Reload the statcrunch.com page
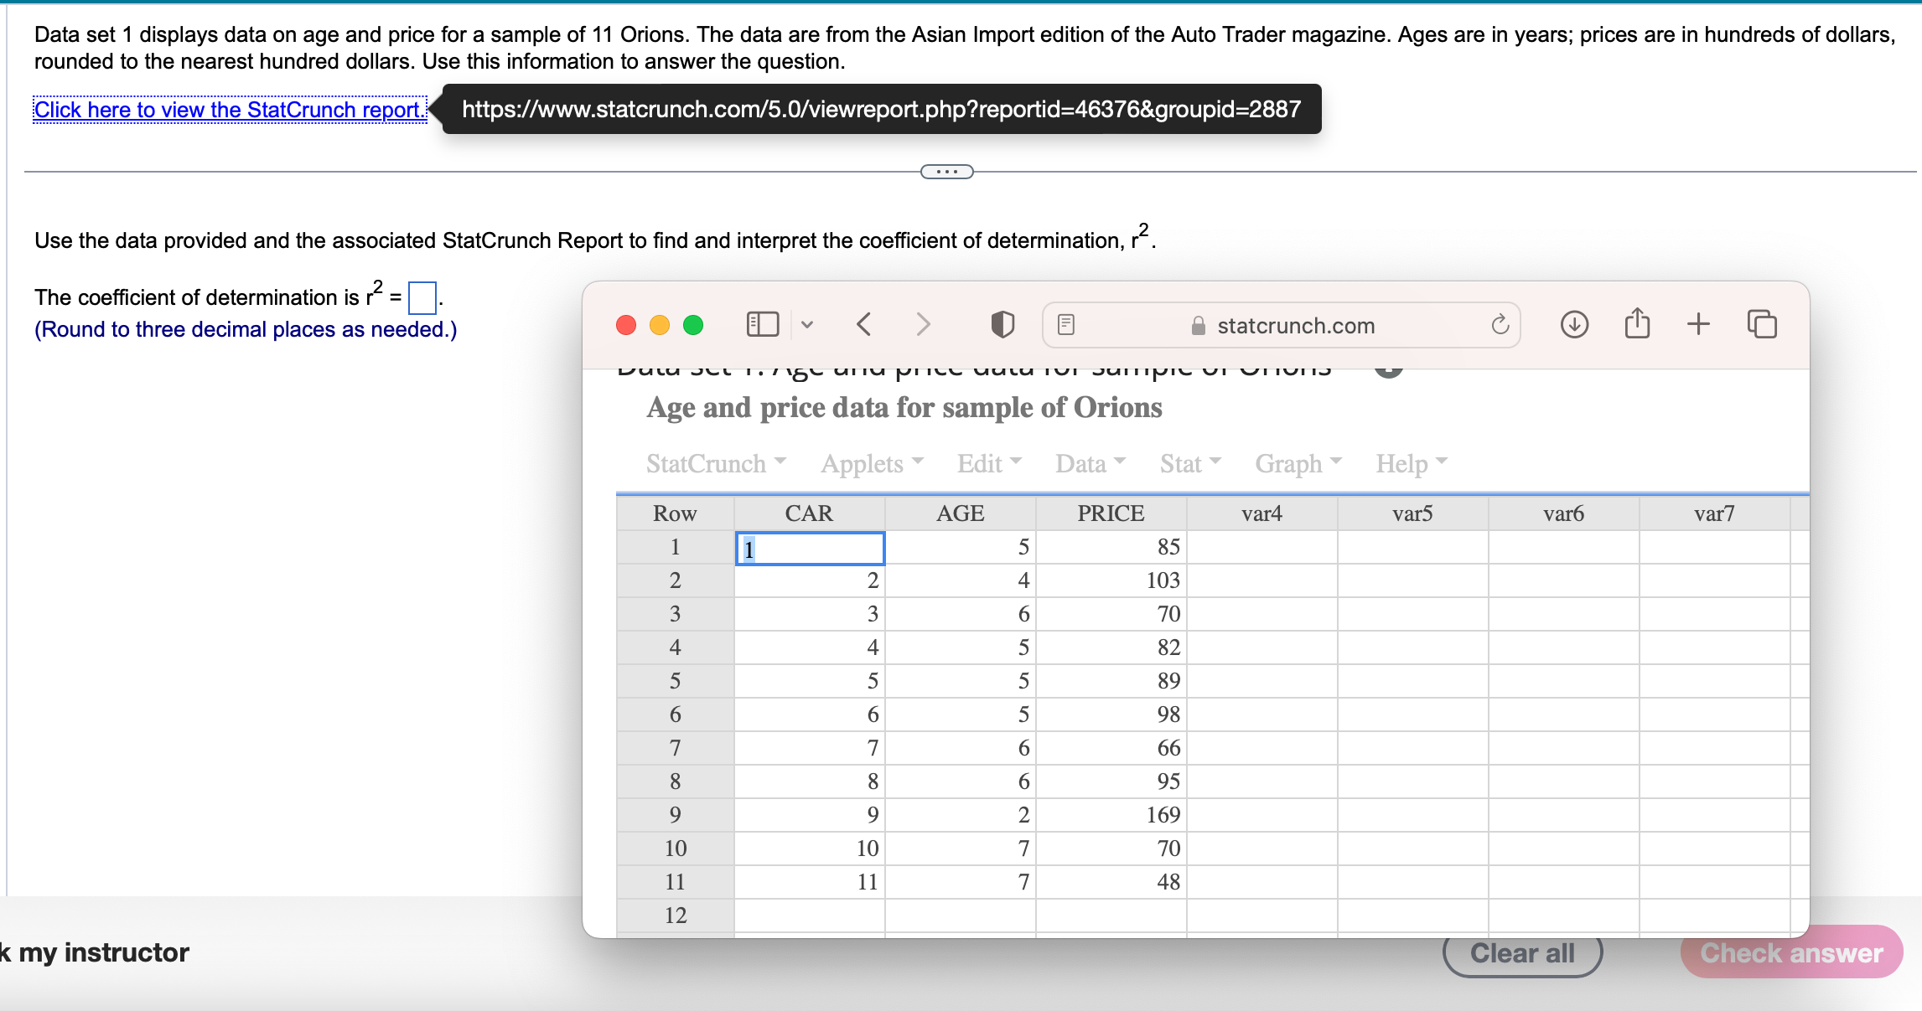The height and width of the screenshot is (1011, 1922). click(1500, 325)
